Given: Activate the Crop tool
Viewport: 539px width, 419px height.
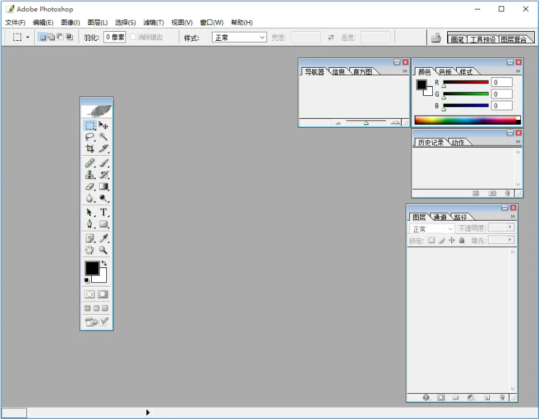Looking at the screenshot, I should click(x=90, y=148).
